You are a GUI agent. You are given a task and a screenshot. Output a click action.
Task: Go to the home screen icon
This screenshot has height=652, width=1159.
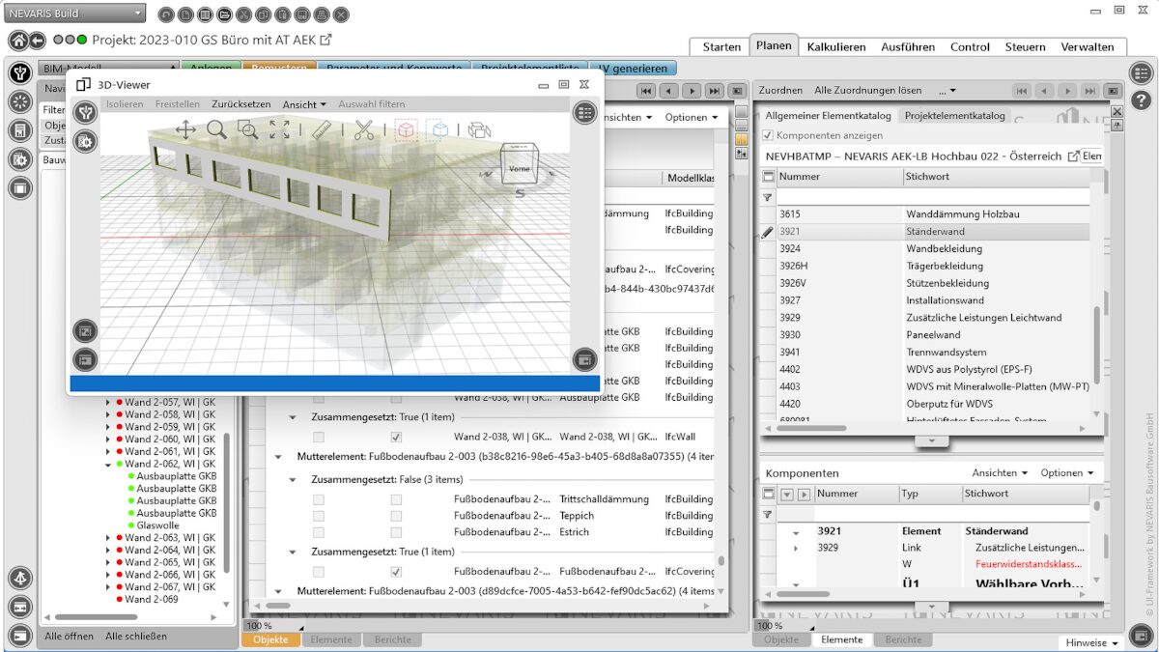tap(17, 41)
